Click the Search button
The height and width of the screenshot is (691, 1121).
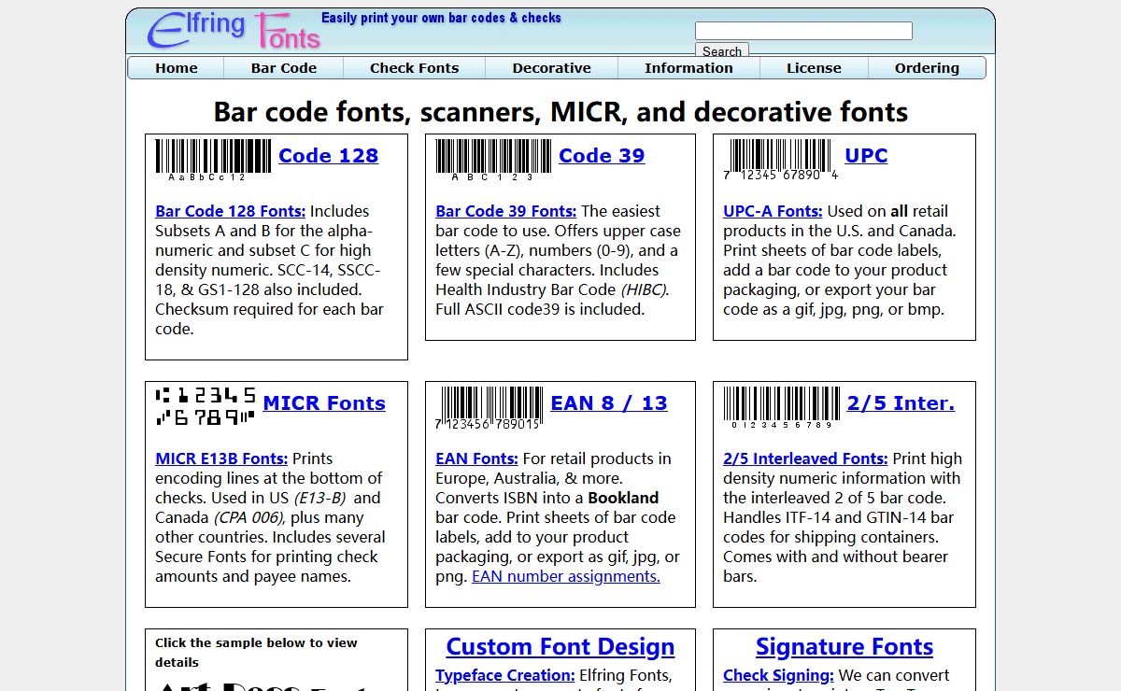(x=721, y=51)
